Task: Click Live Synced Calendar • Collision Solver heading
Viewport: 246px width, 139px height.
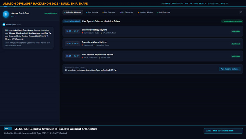Action: click(x=101, y=21)
